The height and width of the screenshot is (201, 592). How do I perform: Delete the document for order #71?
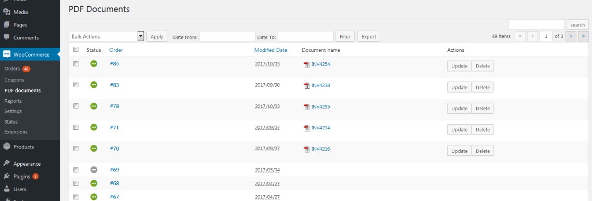482,130
